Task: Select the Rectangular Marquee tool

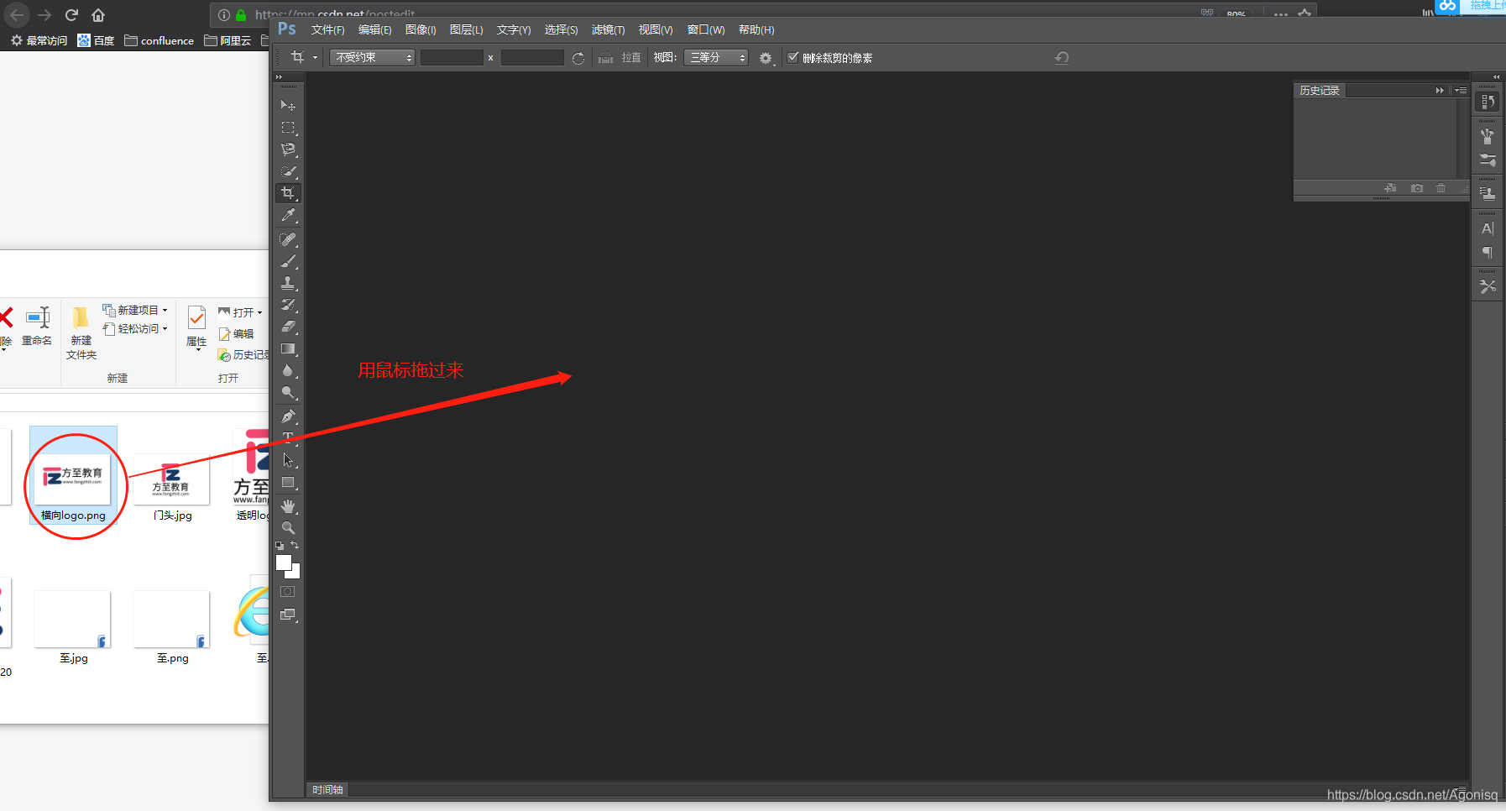Action: coord(288,128)
